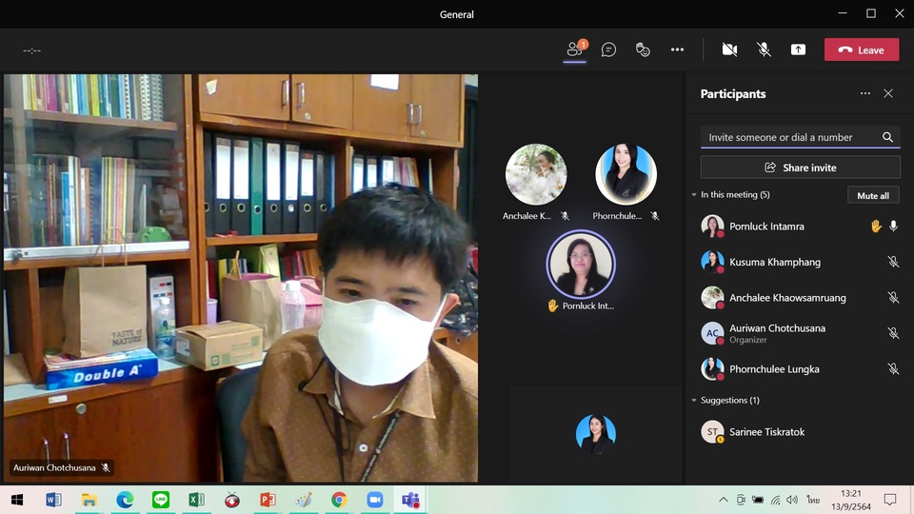The width and height of the screenshot is (914, 514).
Task: Collapse the Suggestions section
Action: point(694,401)
